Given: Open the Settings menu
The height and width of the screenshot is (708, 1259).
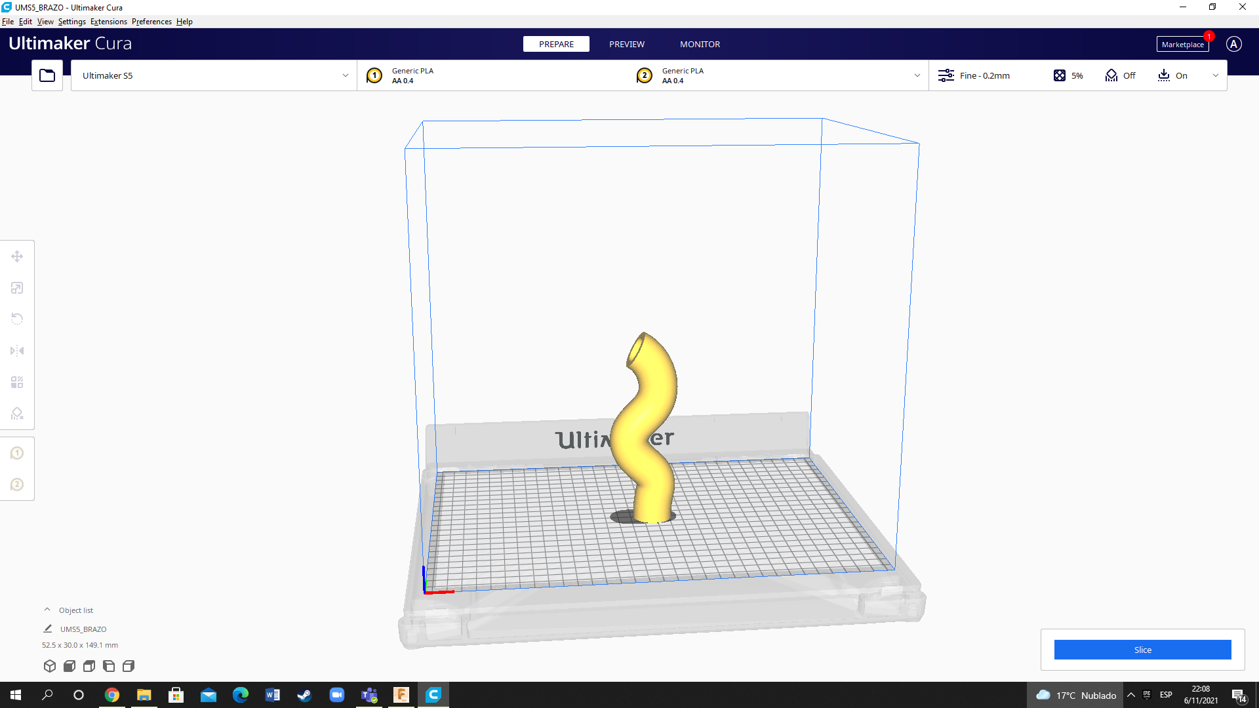Looking at the screenshot, I should coord(72,22).
